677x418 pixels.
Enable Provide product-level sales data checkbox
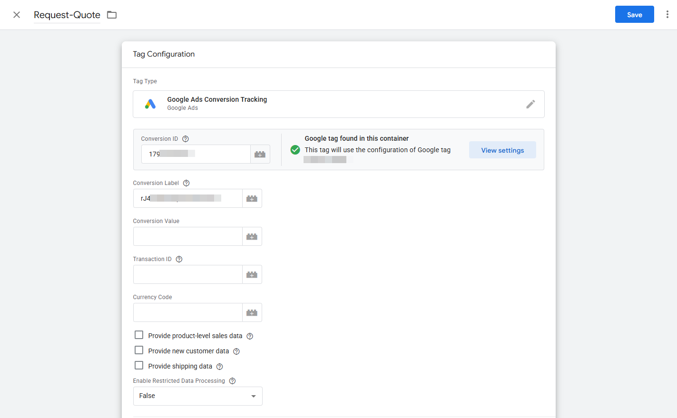[x=139, y=335]
